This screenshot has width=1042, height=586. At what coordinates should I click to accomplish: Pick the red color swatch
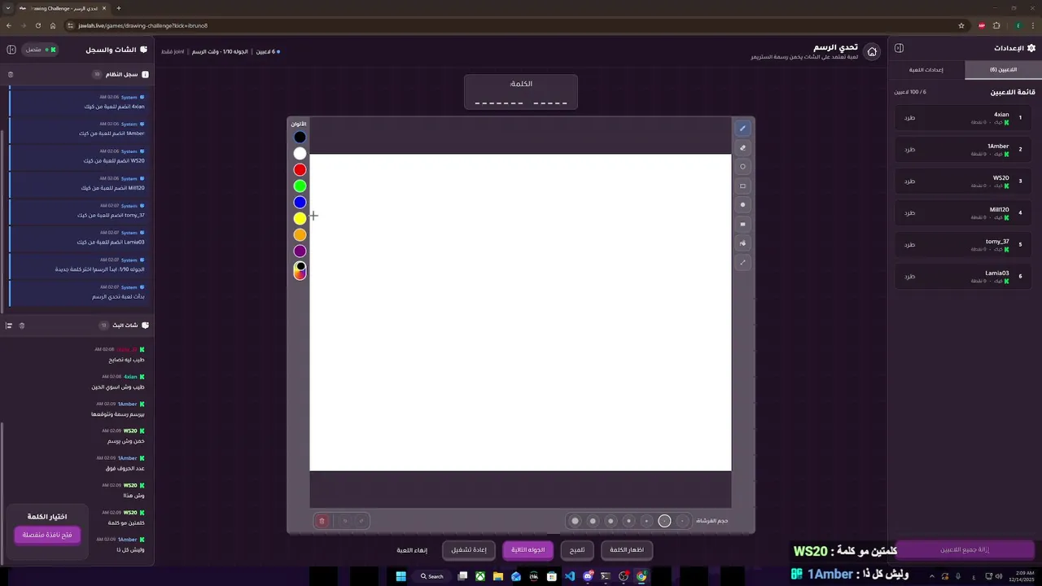[300, 169]
